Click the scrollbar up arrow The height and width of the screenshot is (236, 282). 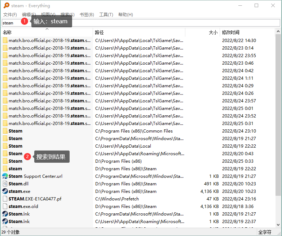[x=278, y=31]
